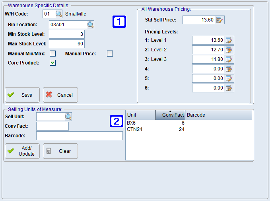Open Std Sell Price calculator icon
270x201 pixels.
219,20
